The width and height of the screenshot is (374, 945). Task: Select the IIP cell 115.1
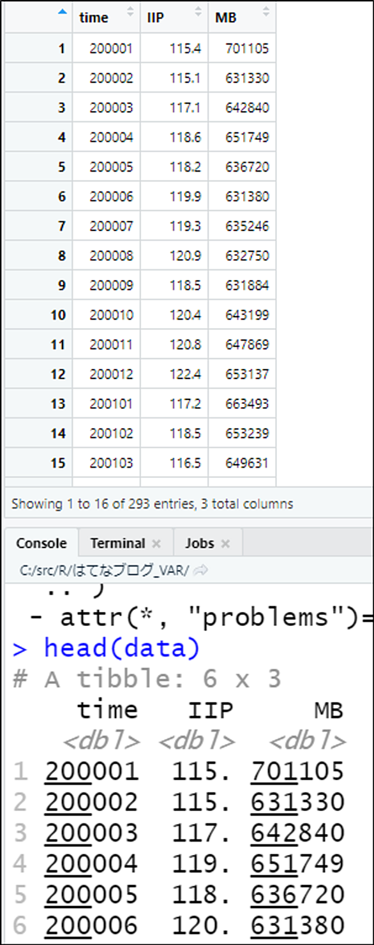click(186, 78)
